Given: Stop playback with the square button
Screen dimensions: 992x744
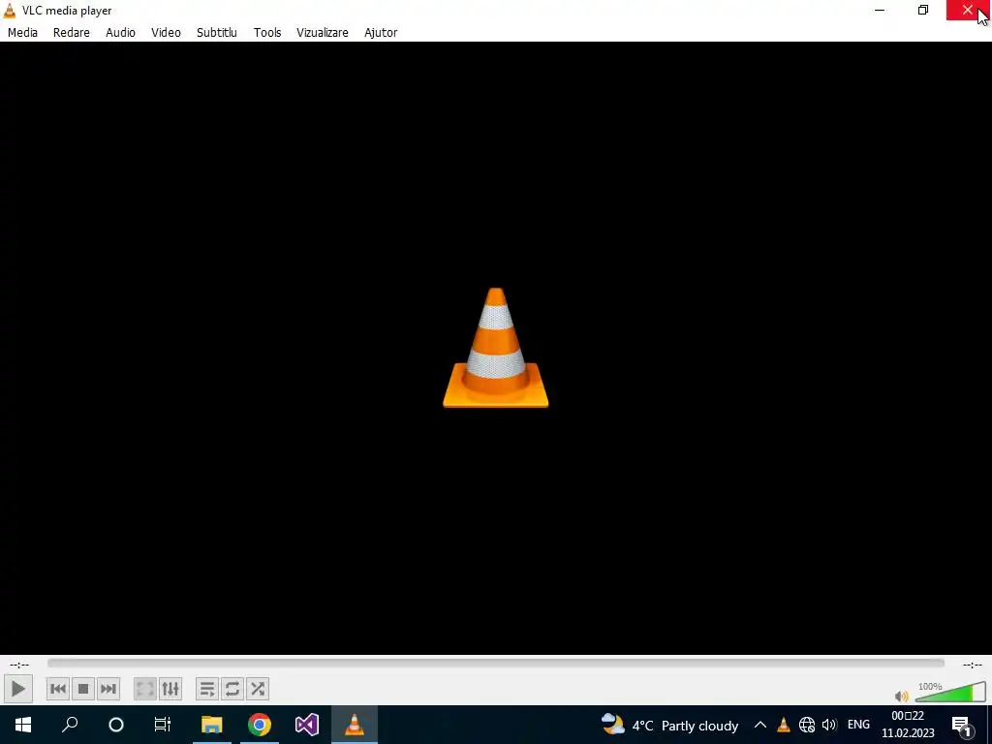Looking at the screenshot, I should point(83,689).
